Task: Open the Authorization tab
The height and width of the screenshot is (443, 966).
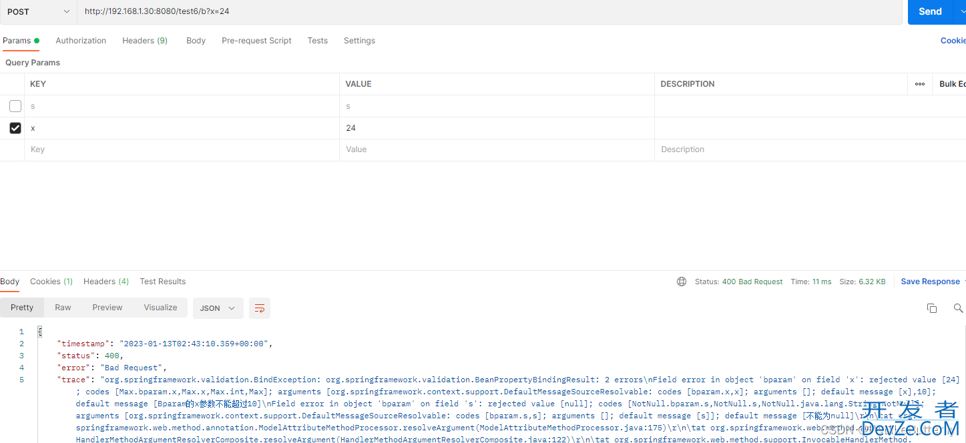Action: pos(81,41)
